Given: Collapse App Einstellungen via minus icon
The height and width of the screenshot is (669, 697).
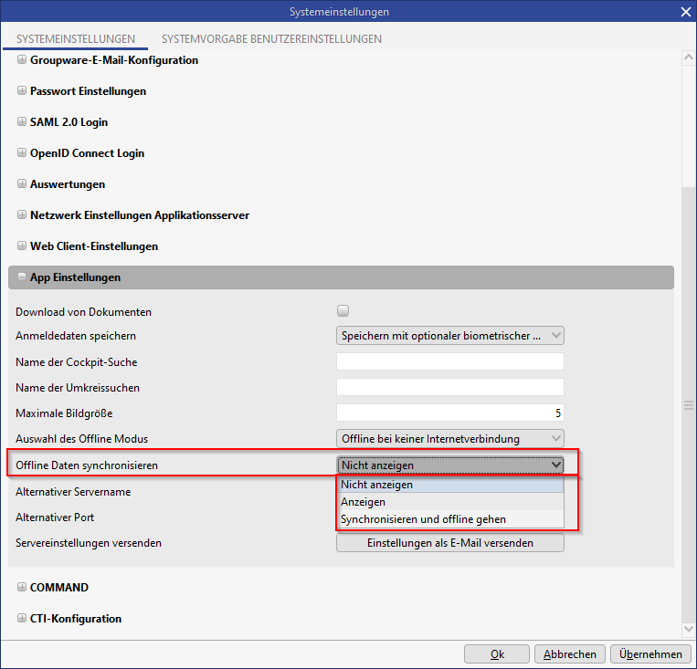Looking at the screenshot, I should point(22,277).
